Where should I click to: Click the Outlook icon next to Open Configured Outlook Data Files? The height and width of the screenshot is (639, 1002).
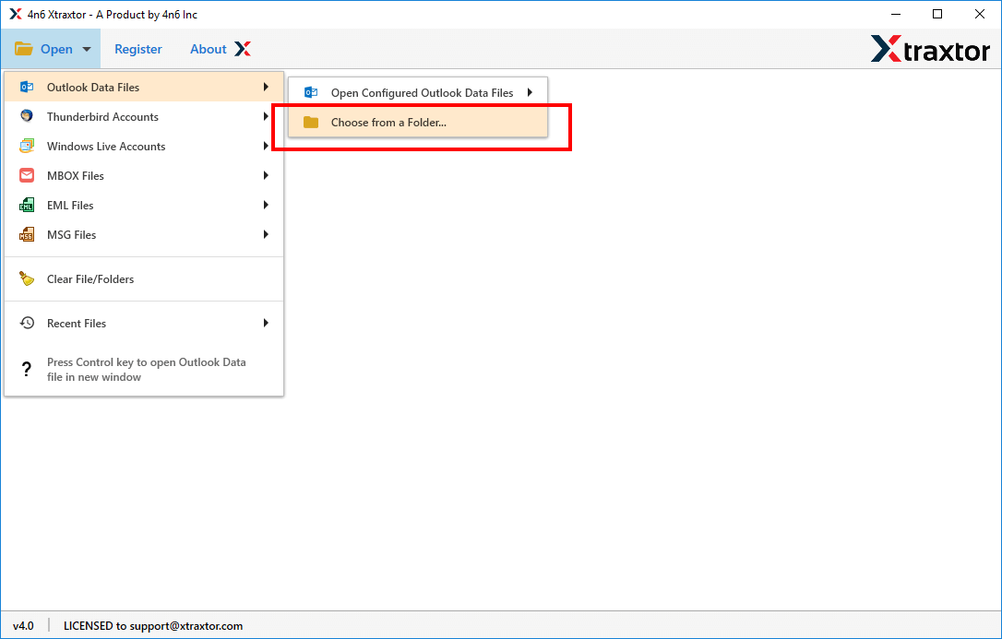pos(311,92)
